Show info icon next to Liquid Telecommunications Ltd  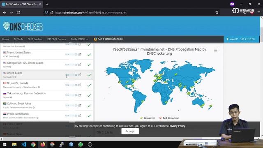pyautogui.click(x=34, y=108)
